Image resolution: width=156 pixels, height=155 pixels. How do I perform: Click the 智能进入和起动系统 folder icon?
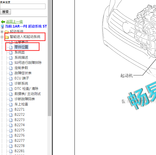(7, 37)
